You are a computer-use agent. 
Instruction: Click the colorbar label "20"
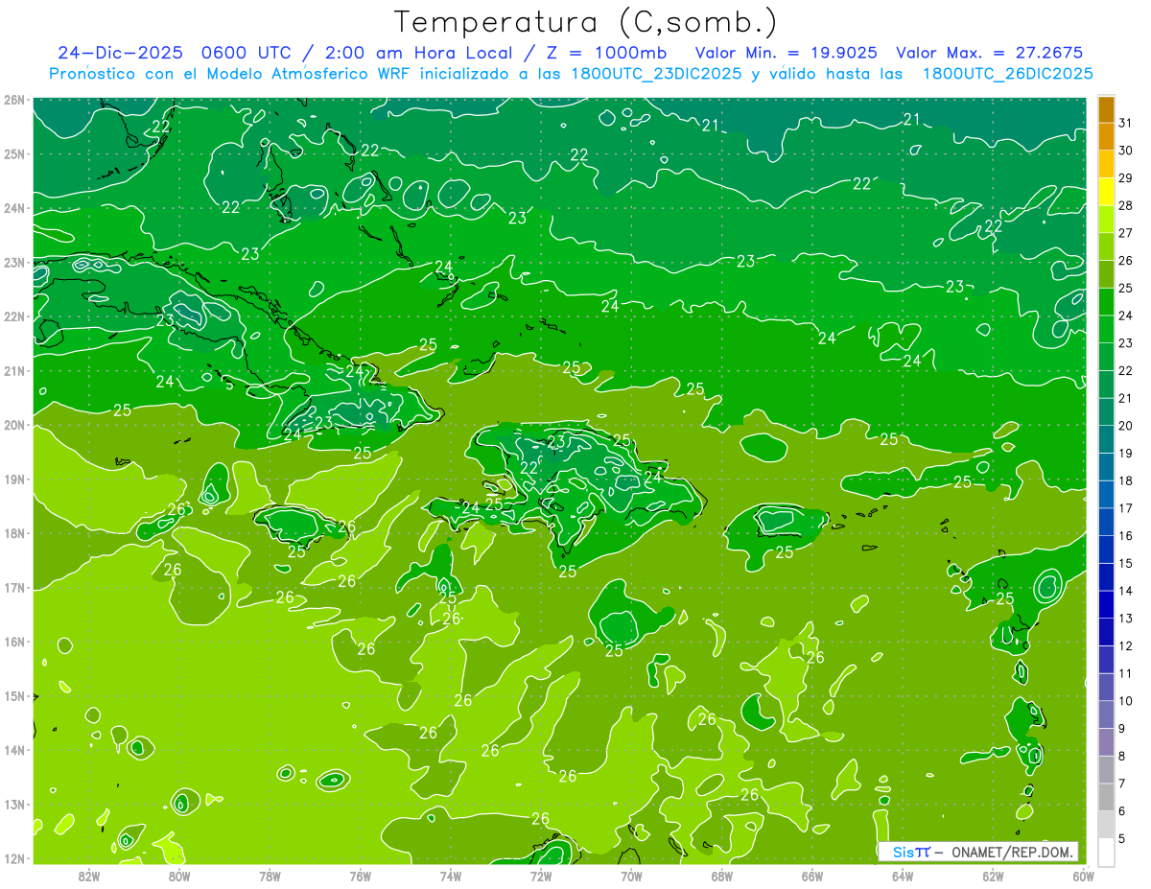pyautogui.click(x=1125, y=426)
